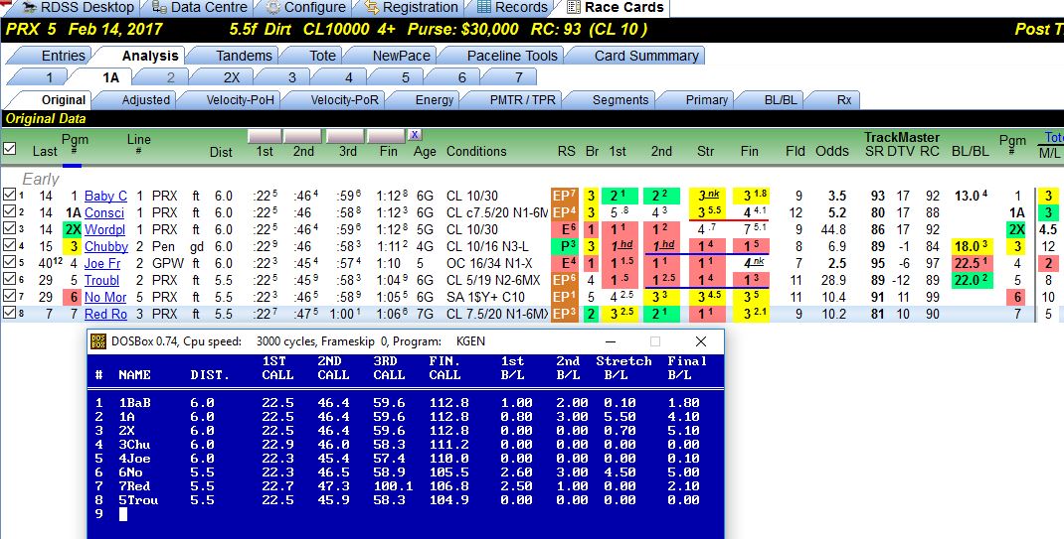Click the Registration tab icon
Screen dimensions: 1064x539
371,8
